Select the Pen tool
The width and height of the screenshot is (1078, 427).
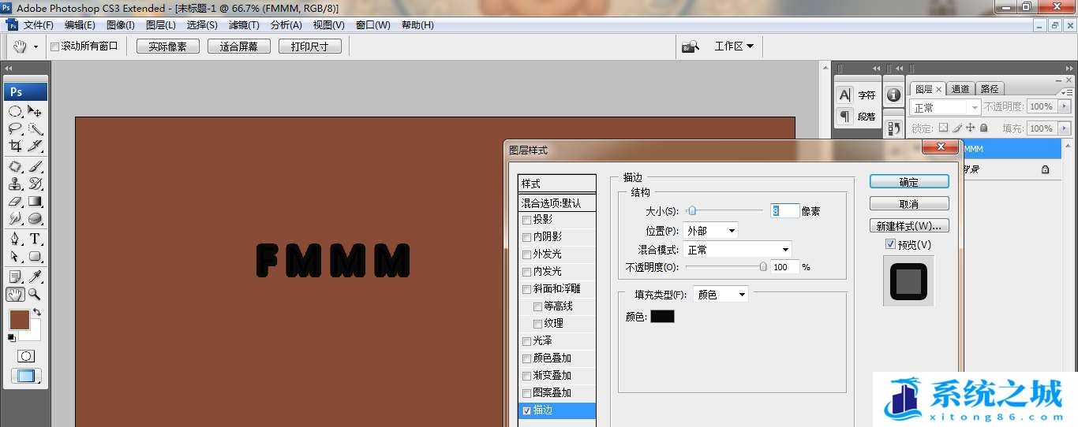[x=15, y=239]
